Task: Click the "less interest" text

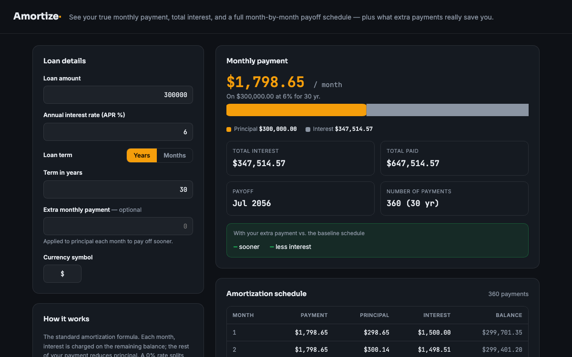Action: click(x=293, y=247)
